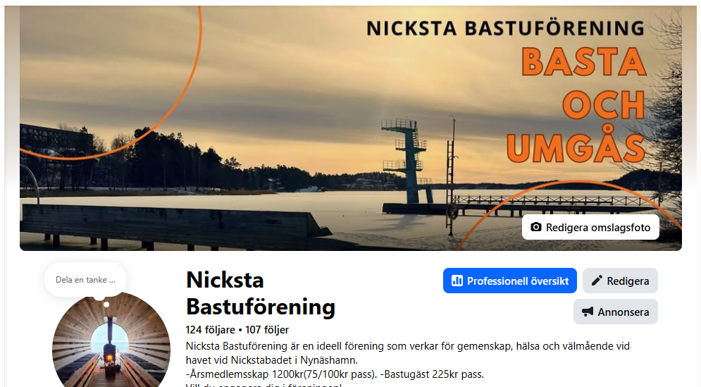Open the 107 följer list
The width and height of the screenshot is (701, 387).
pyautogui.click(x=267, y=330)
